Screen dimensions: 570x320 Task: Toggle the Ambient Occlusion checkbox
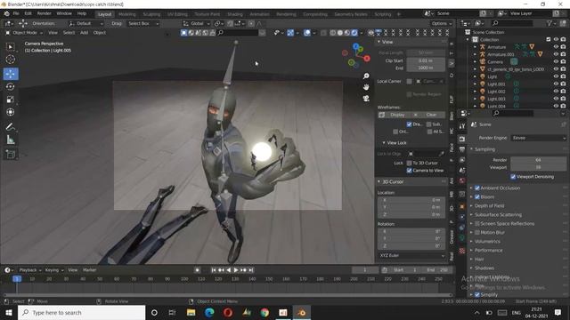(477, 188)
